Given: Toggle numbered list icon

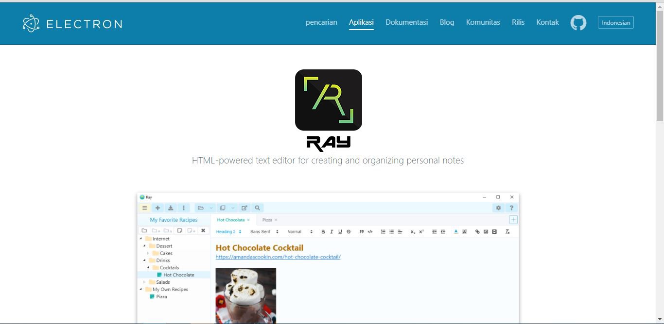Looking at the screenshot, I should point(383,232).
